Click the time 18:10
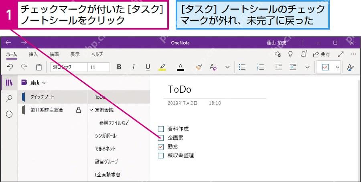361x182 pixels. click(x=215, y=103)
